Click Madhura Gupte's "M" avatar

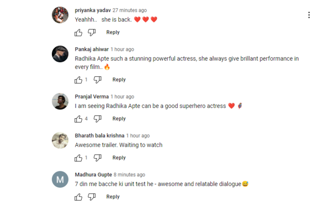(60, 179)
